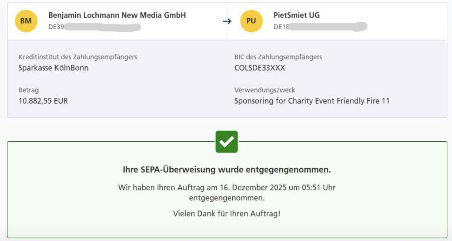The height and width of the screenshot is (241, 452).
Task: Click the BIC des Zahlungsempfängers label
Action: tap(278, 57)
